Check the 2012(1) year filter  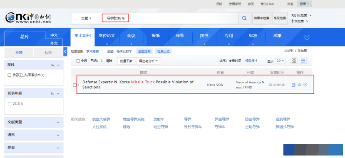pyautogui.click(x=9, y=104)
